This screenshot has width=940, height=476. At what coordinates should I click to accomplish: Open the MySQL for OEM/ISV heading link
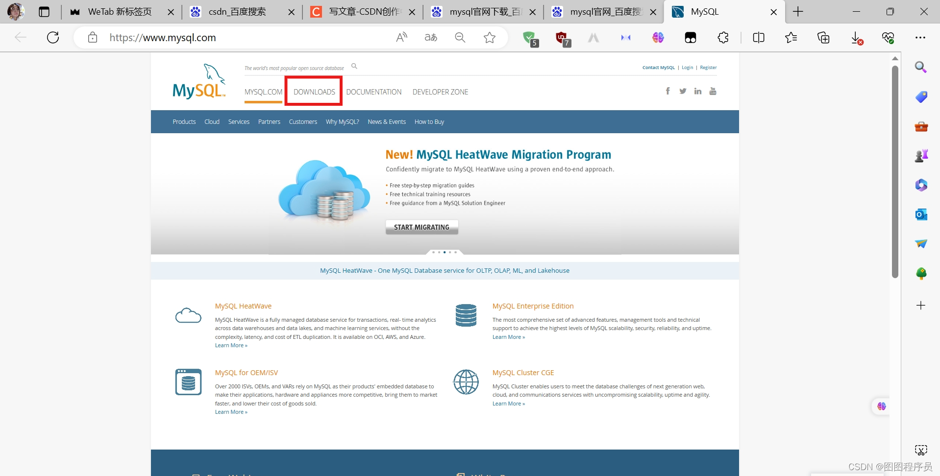[x=247, y=373]
